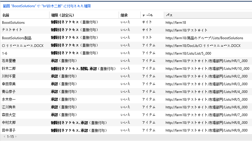Select the permission cell in the 田中淳子 row

pos(79,130)
